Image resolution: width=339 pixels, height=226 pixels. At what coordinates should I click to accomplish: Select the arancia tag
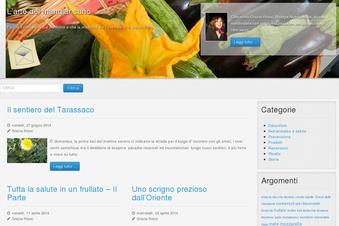tap(266, 197)
